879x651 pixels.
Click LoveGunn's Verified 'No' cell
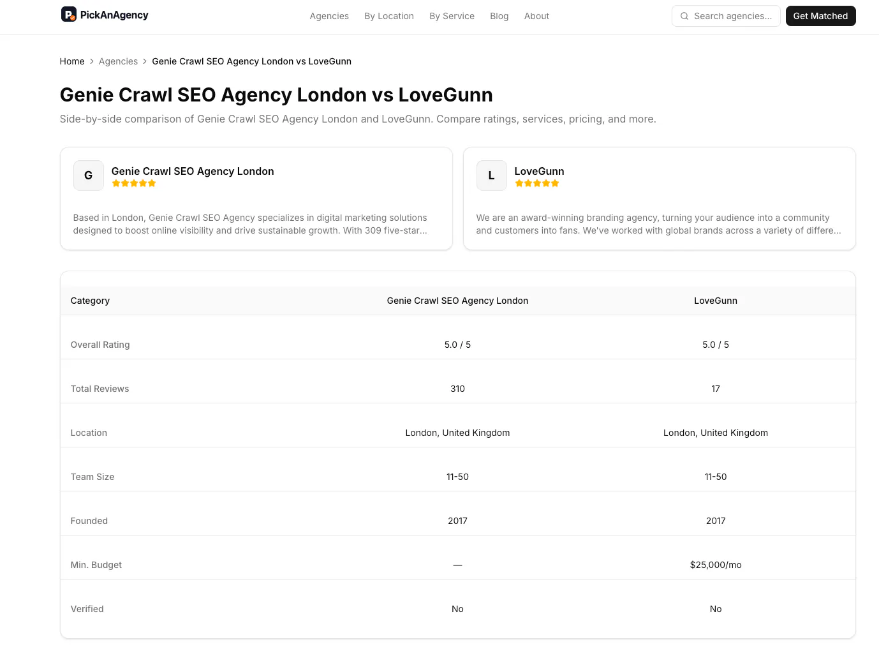pyautogui.click(x=716, y=609)
